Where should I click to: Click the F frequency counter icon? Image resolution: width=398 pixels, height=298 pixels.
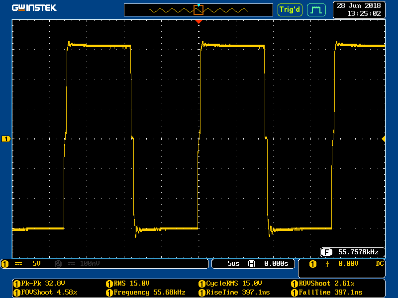tap(326, 252)
